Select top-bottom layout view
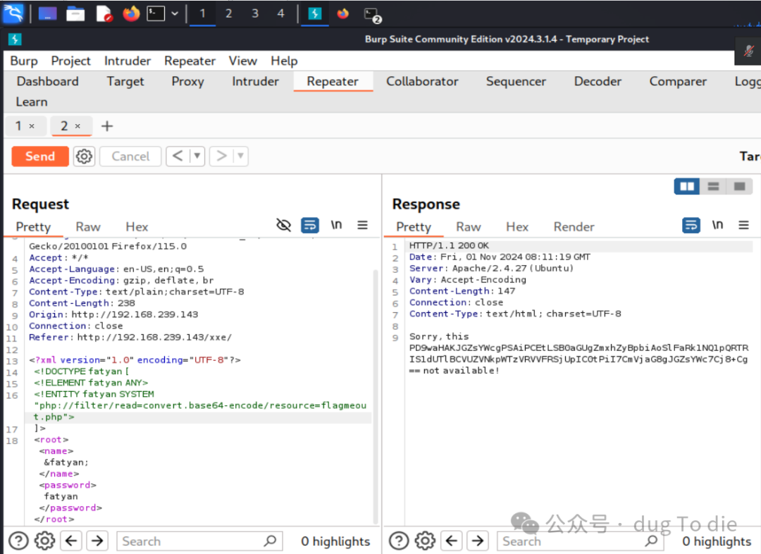Image resolution: width=761 pixels, height=554 pixels. (x=713, y=187)
